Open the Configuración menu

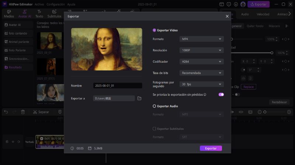(56, 4)
